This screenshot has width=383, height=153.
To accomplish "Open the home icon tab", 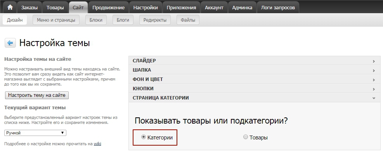I will (x=10, y=7).
